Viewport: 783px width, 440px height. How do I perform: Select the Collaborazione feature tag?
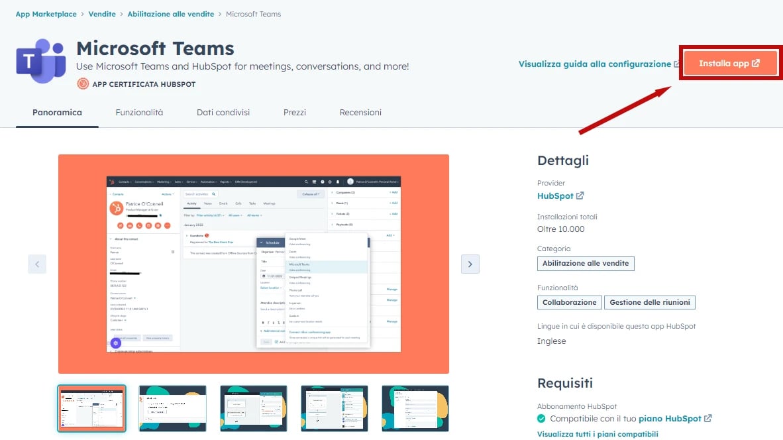click(569, 302)
